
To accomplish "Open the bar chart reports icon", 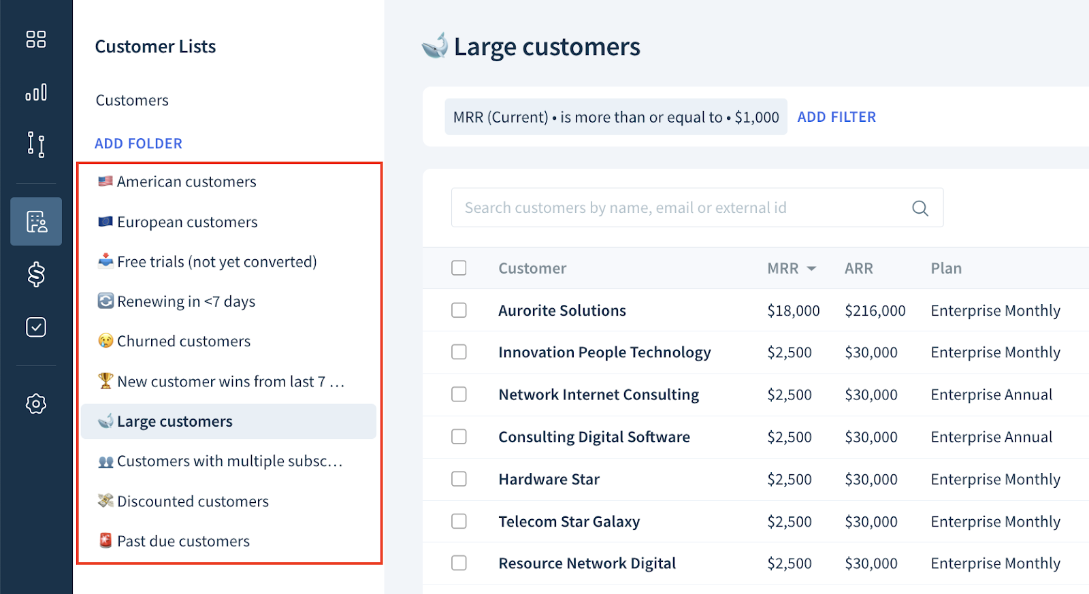I will (36, 92).
